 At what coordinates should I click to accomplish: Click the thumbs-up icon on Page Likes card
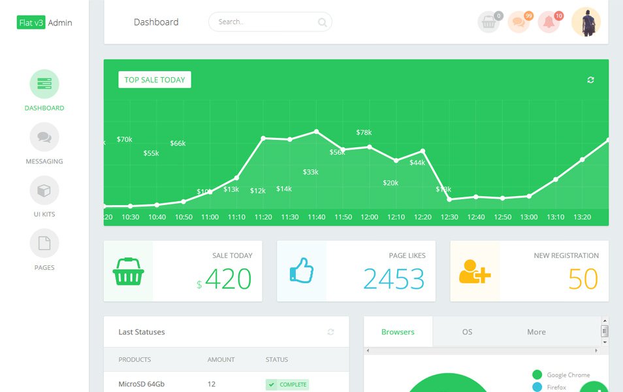pyautogui.click(x=302, y=270)
